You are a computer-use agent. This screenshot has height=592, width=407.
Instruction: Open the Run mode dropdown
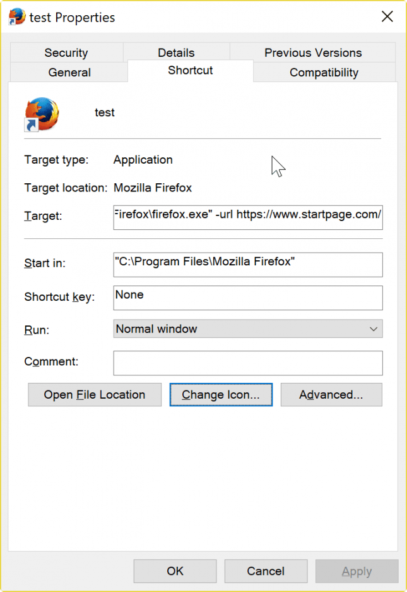click(x=374, y=329)
